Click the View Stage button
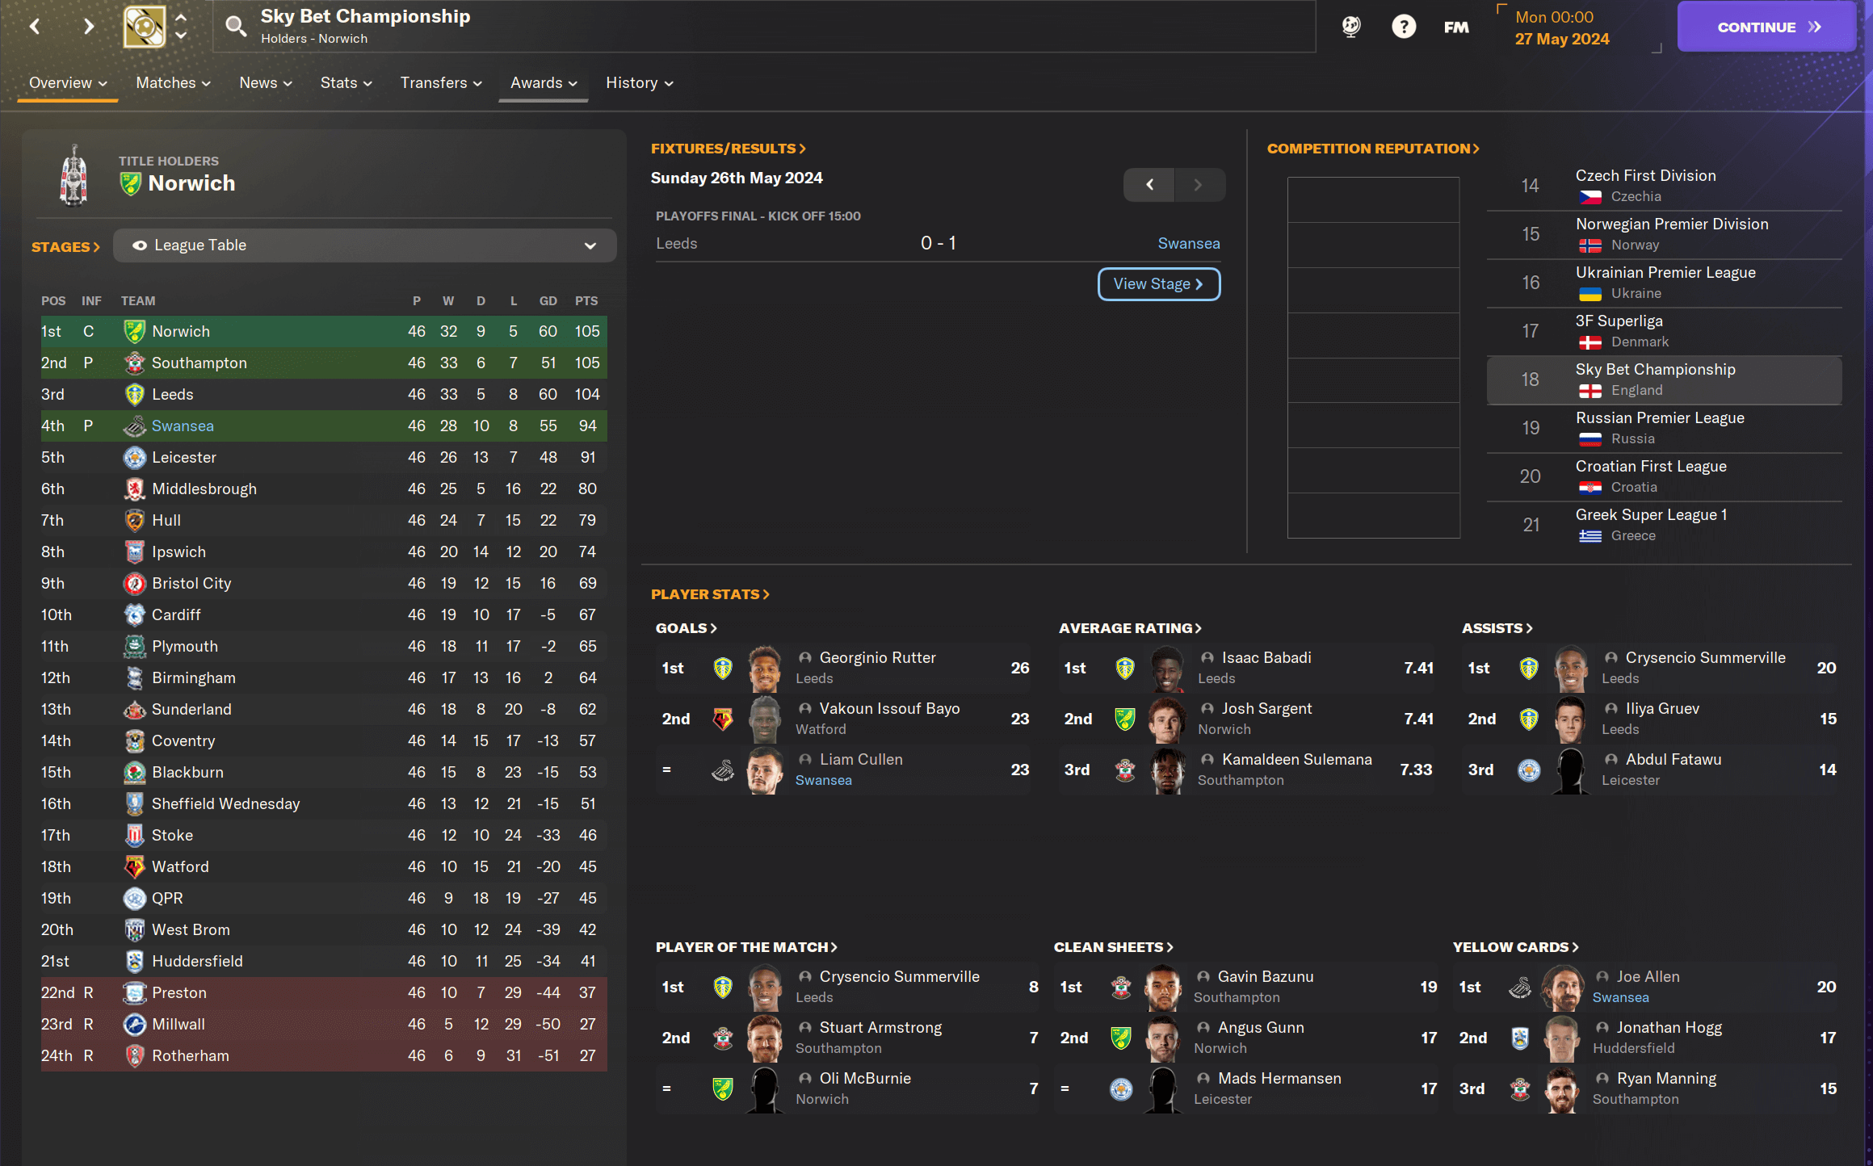 1158,284
